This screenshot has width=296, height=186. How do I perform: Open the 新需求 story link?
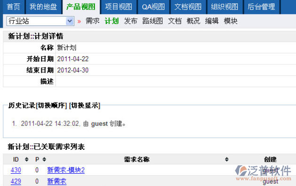(57, 181)
